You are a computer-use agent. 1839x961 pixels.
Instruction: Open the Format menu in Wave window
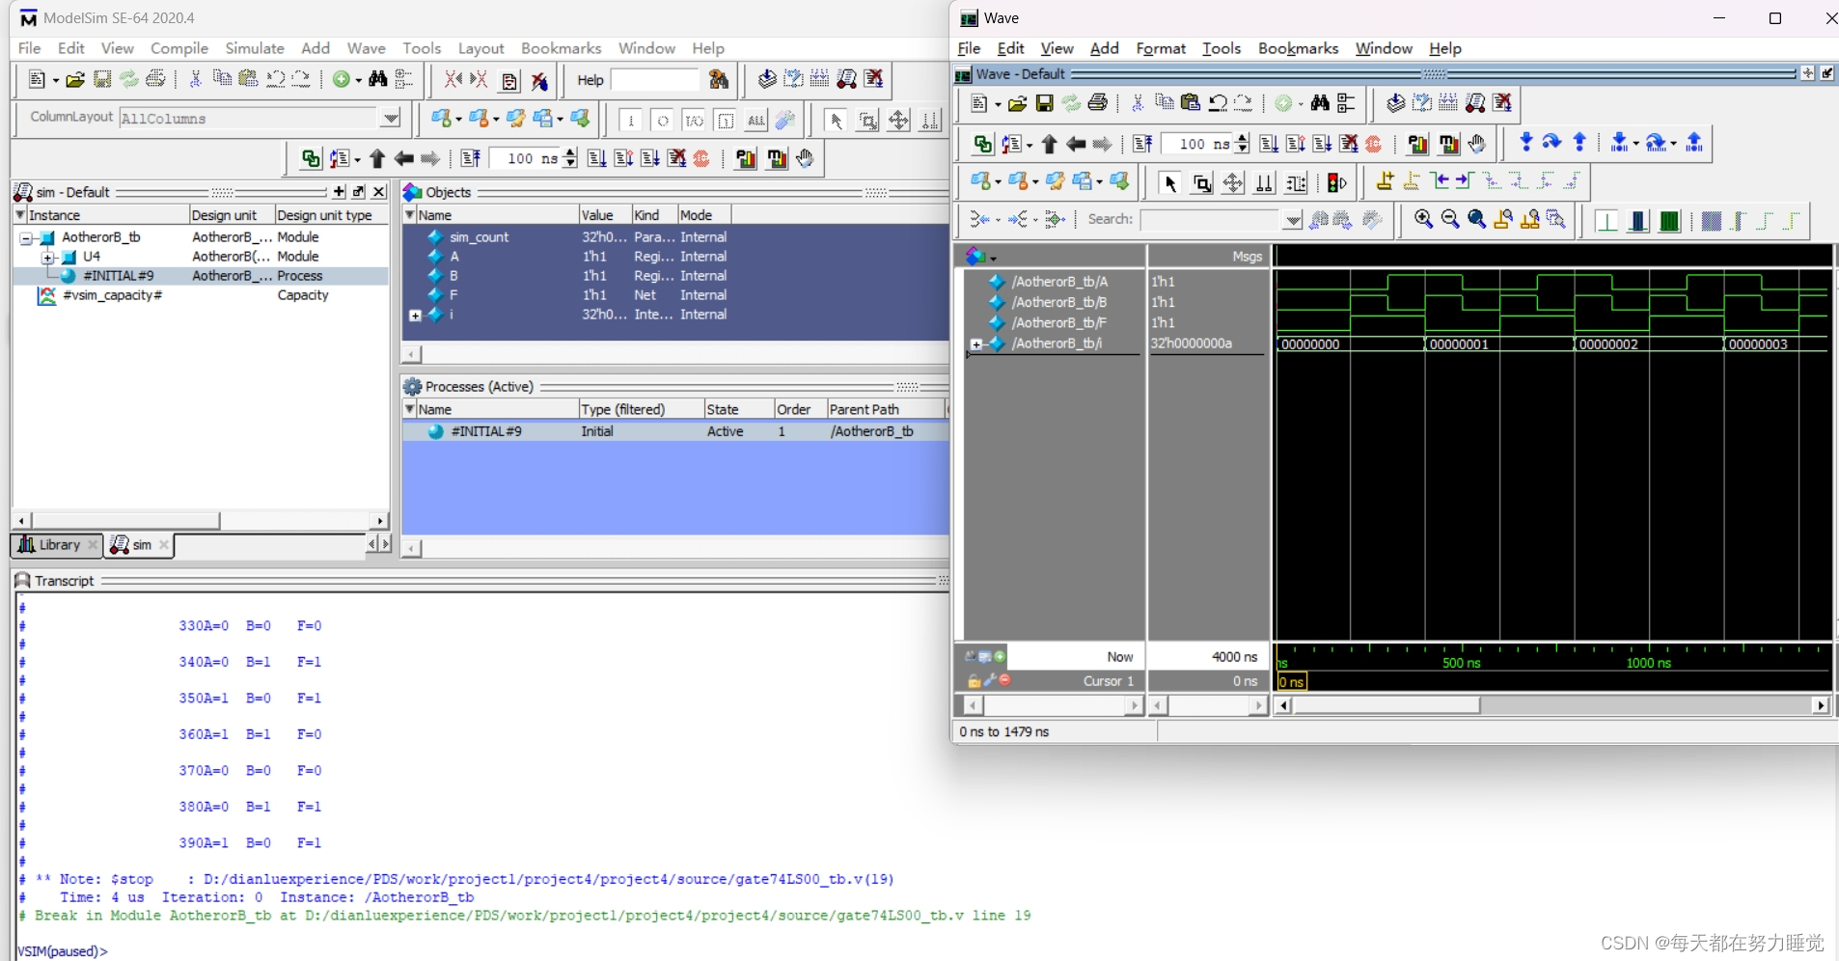pyautogui.click(x=1161, y=48)
